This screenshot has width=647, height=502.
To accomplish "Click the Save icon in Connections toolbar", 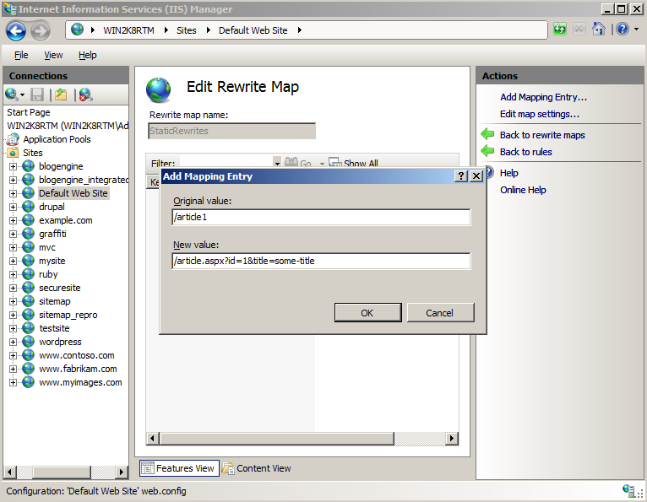I will click(x=37, y=94).
